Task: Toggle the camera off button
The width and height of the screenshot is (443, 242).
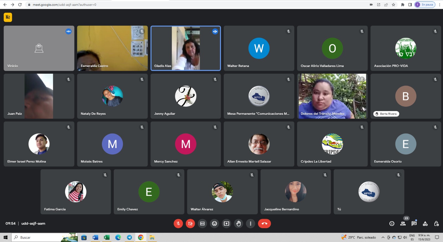Action: [x=190, y=223]
